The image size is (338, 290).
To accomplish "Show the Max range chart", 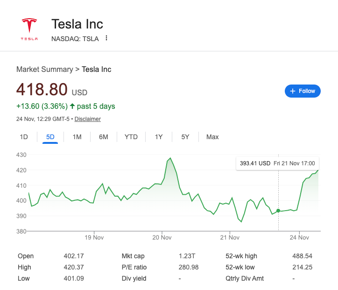I will [212, 137].
